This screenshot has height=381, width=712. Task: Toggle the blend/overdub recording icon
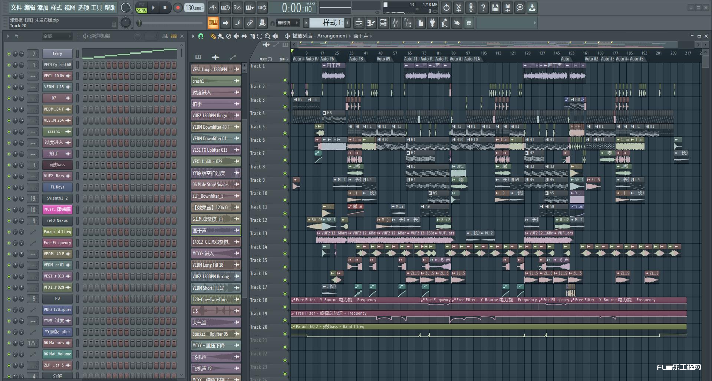click(250, 7)
